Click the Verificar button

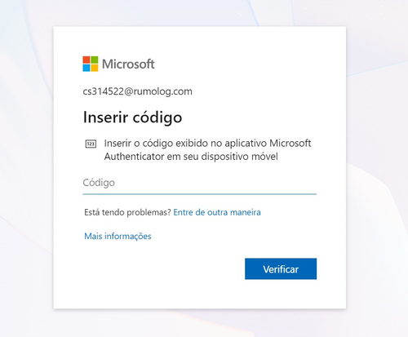[x=281, y=268]
